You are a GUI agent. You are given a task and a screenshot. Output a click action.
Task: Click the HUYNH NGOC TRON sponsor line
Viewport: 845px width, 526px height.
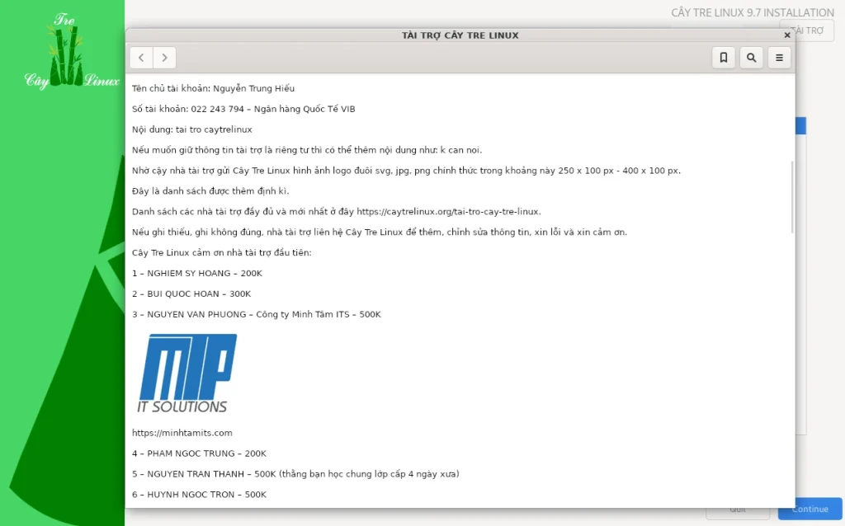(199, 495)
